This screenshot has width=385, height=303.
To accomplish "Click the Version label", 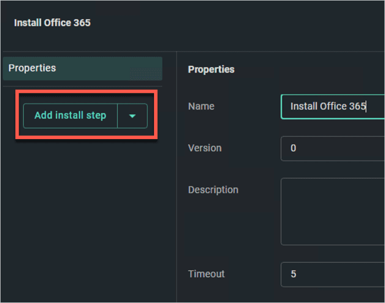I will (x=205, y=148).
